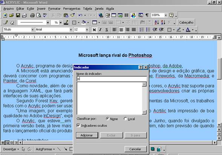Apply the Highlight color marker
The width and height of the screenshot is (222, 155).
click(179, 30)
